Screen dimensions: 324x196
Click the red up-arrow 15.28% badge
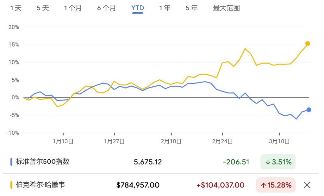click(276, 185)
